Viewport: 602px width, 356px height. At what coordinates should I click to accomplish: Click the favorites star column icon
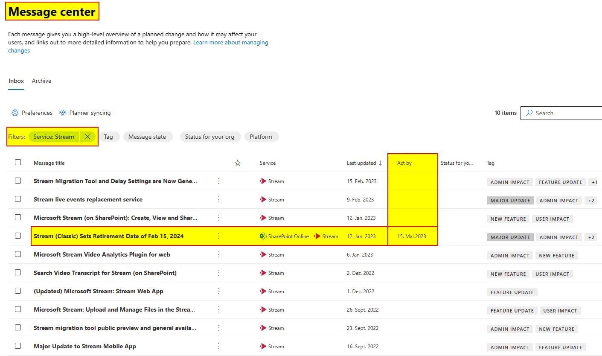pos(238,163)
